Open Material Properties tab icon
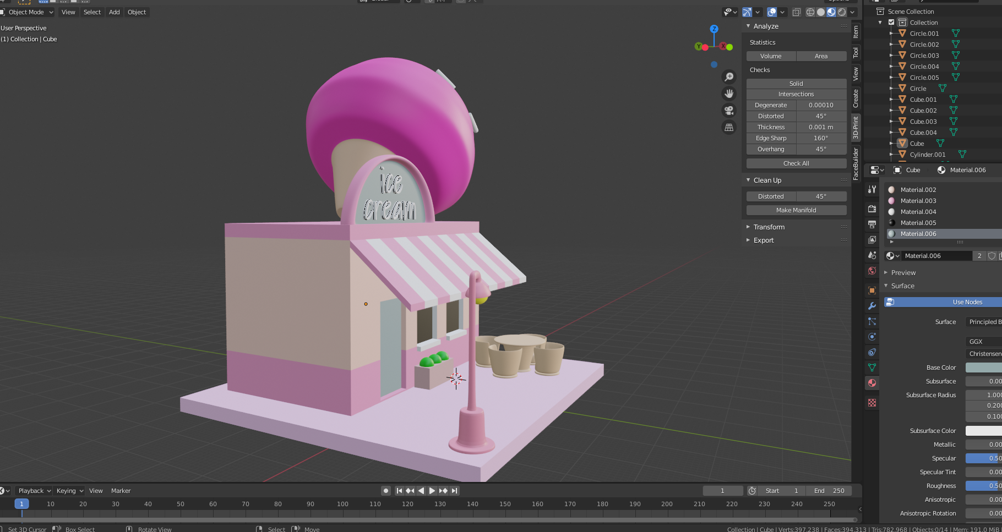The image size is (1002, 532). click(872, 383)
